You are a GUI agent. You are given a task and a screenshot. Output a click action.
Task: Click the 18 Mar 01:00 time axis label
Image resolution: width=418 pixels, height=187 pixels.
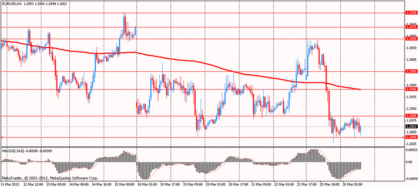click(x=148, y=184)
